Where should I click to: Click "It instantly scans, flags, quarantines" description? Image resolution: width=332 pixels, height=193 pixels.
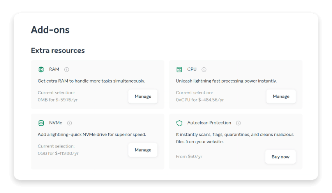235,138
